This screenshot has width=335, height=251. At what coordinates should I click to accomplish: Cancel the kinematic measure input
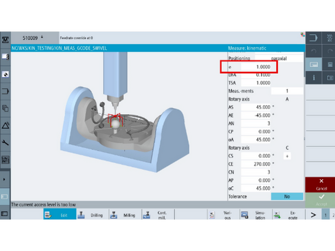click(x=320, y=185)
